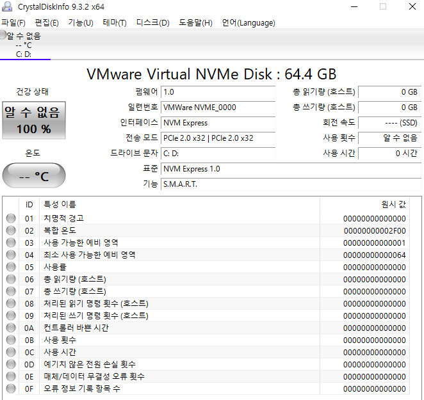This screenshot has width=424, height=400.
Task: Click the transfer mode field PCIe 2.0 x32
Action: point(218,138)
